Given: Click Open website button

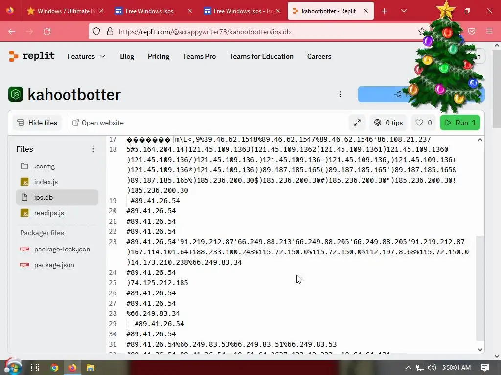Looking at the screenshot, I should pyautogui.click(x=98, y=123).
